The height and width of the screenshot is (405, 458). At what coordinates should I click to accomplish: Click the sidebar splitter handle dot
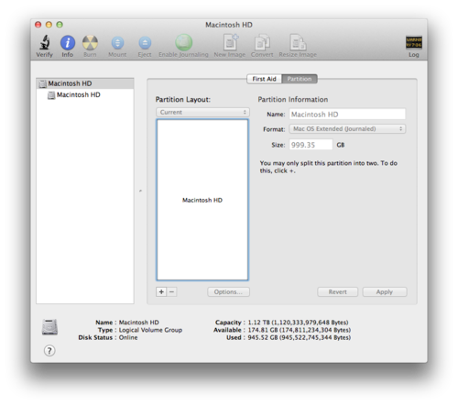point(140,191)
